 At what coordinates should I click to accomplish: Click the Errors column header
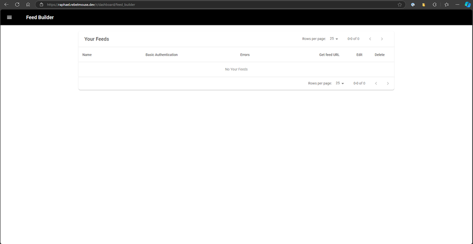point(245,55)
